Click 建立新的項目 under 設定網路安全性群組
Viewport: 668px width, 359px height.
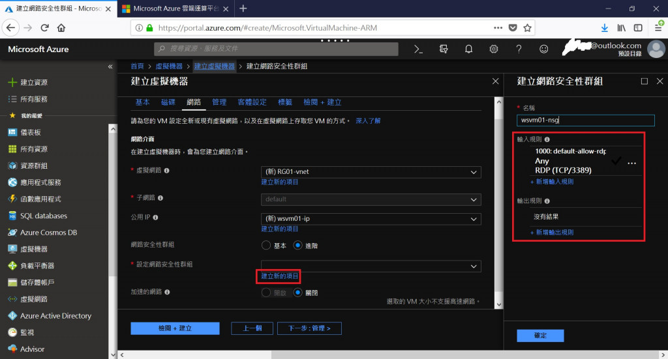(279, 276)
